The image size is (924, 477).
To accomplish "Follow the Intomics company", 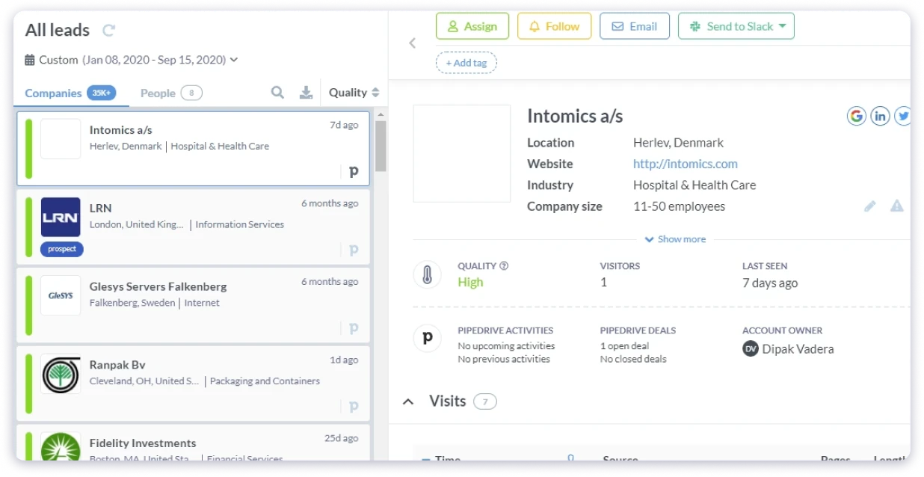I will click(x=554, y=26).
